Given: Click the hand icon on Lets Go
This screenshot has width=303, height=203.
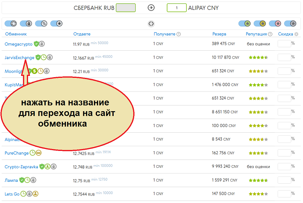Looking at the screenshot, I should (x=30, y=194).
